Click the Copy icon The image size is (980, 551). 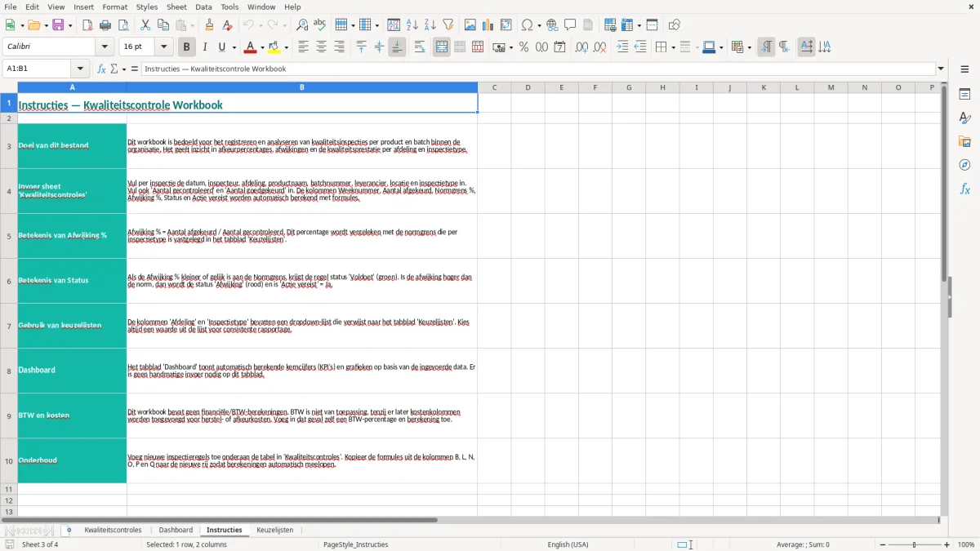point(163,25)
